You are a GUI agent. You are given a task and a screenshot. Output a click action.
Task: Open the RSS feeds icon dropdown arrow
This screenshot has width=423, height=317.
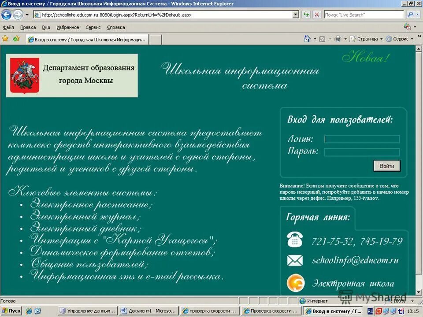pos(330,39)
